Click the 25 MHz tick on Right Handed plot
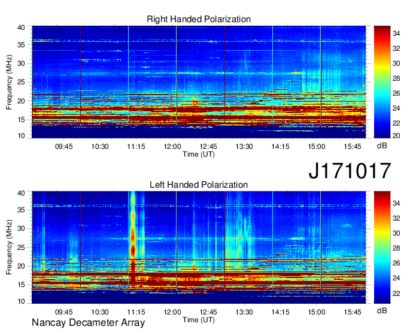 [x=21, y=82]
